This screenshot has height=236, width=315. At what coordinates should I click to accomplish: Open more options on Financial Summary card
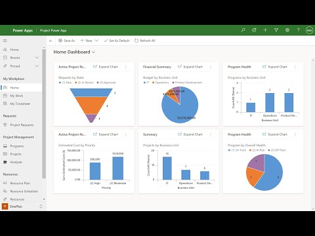tap(211, 67)
